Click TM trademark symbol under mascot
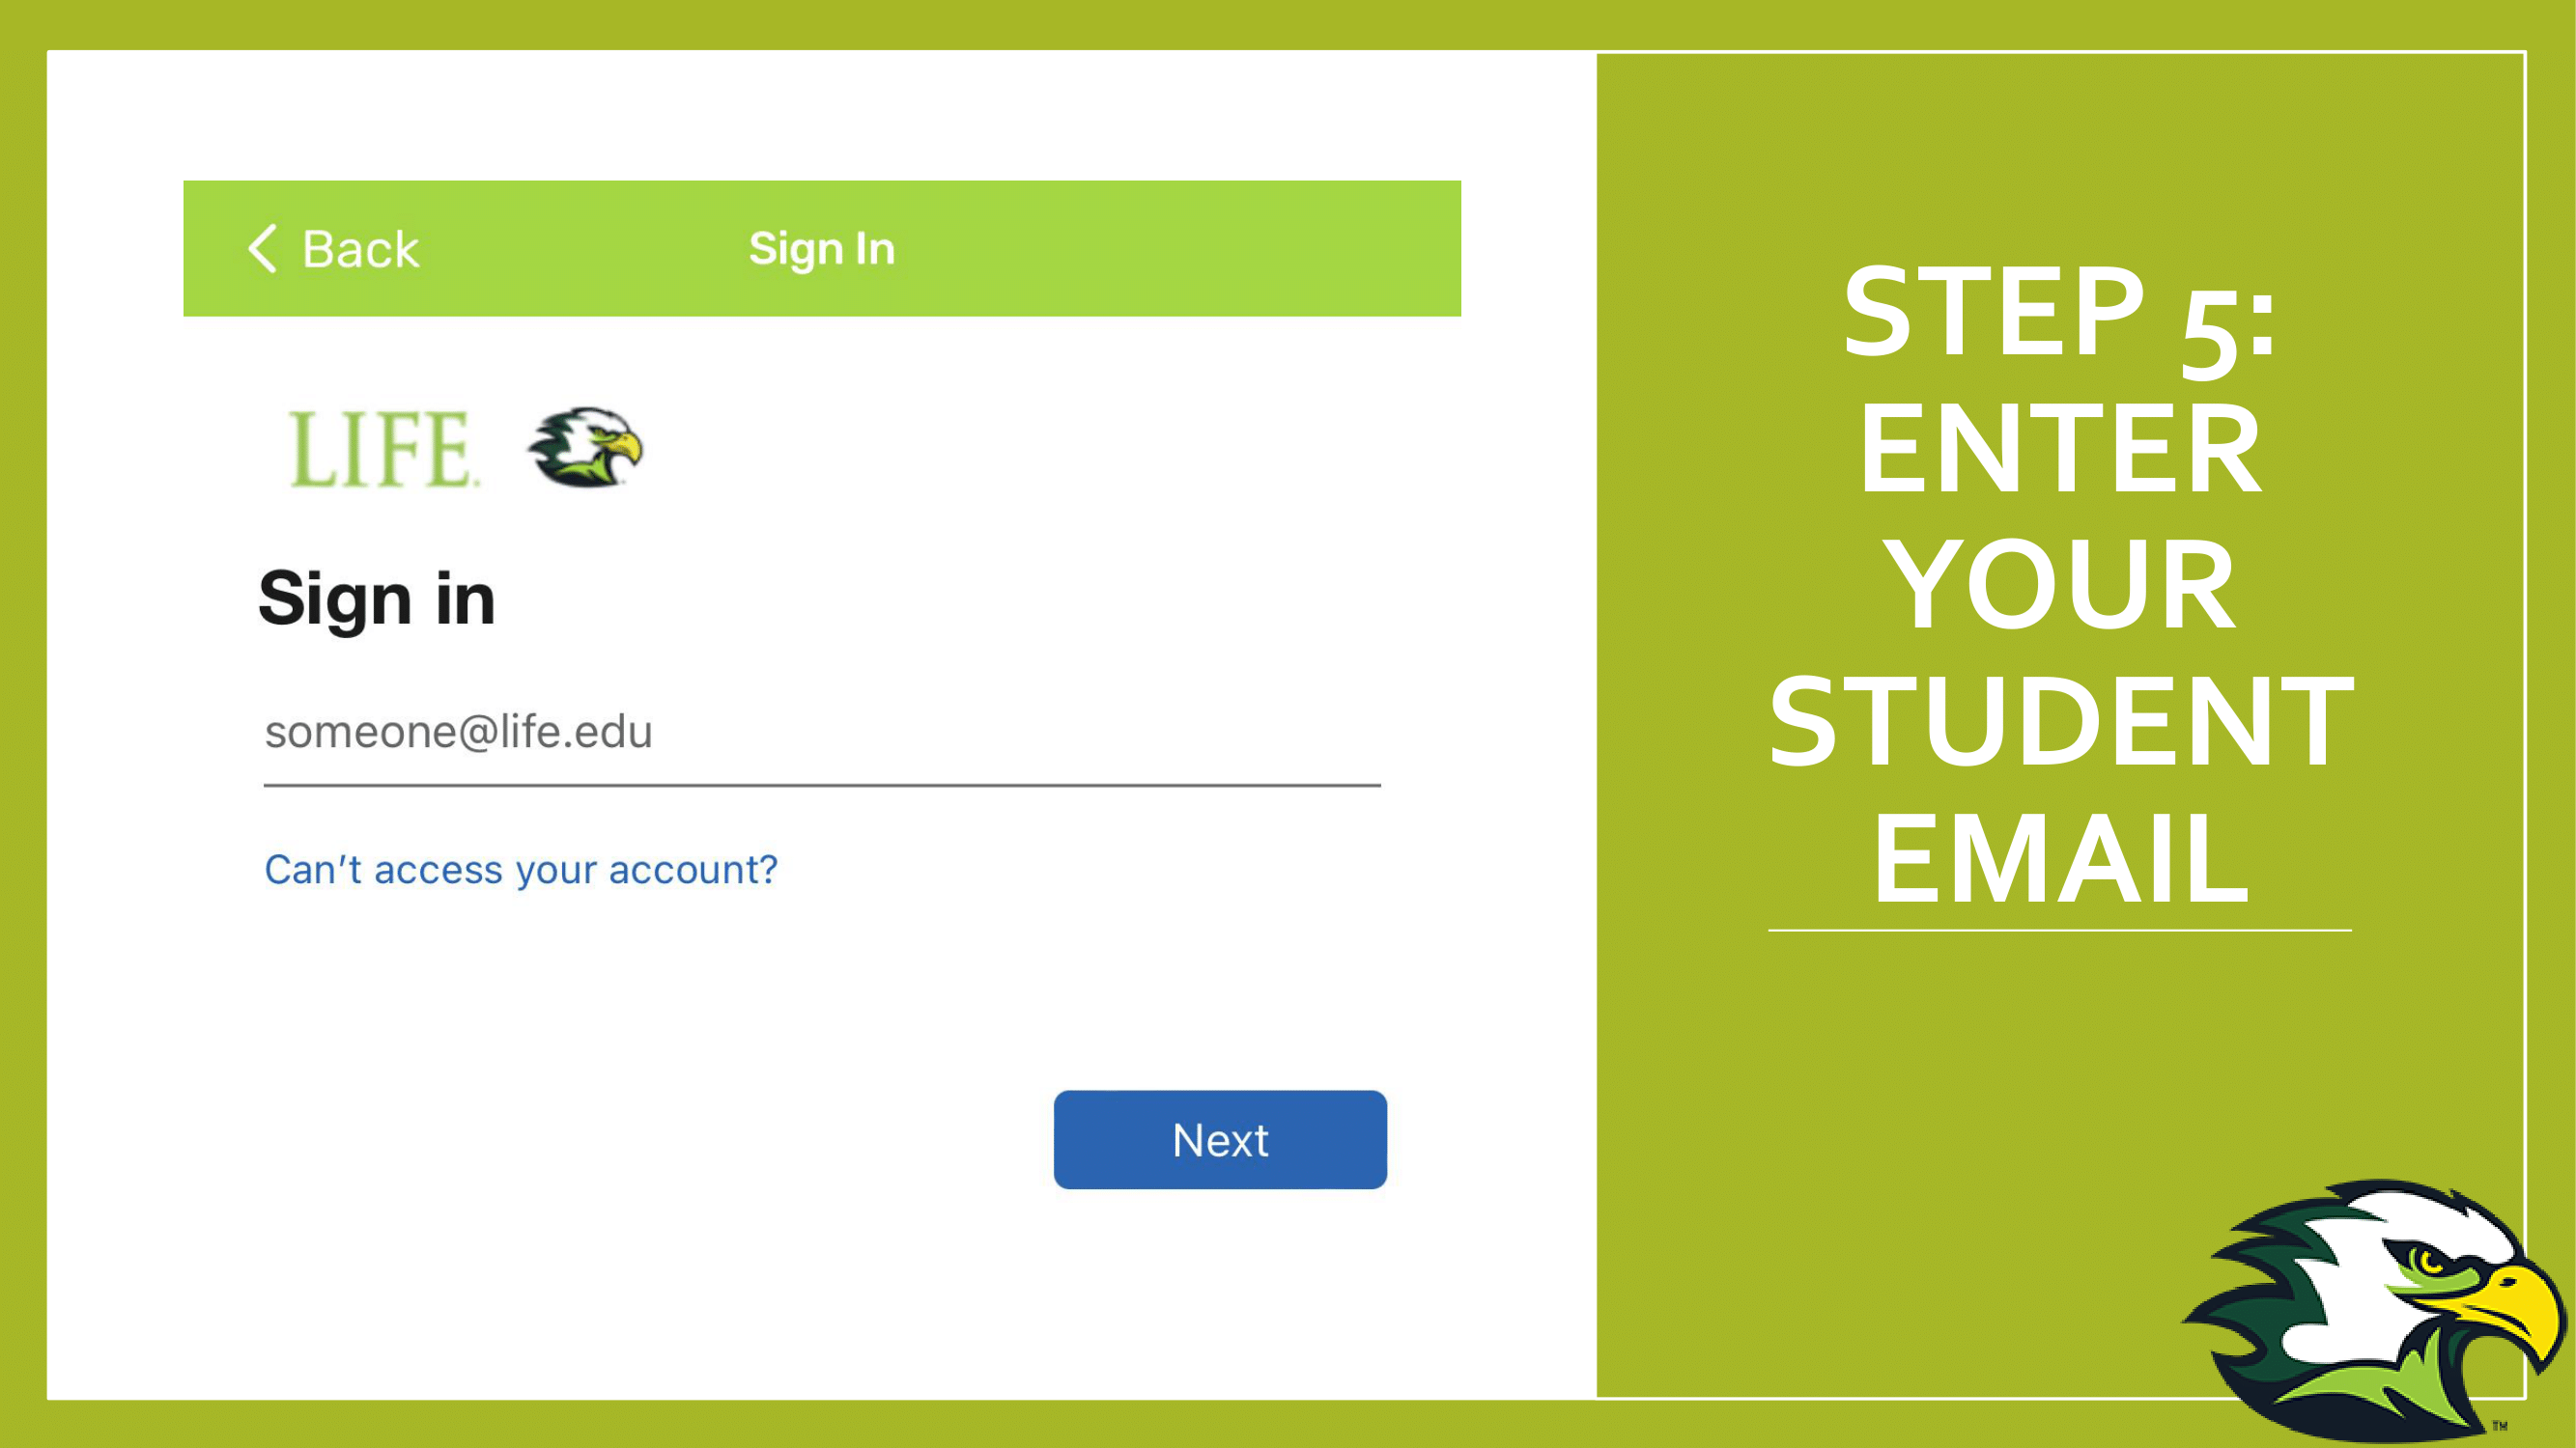This screenshot has height=1448, width=2576. pyautogui.click(x=2499, y=1426)
